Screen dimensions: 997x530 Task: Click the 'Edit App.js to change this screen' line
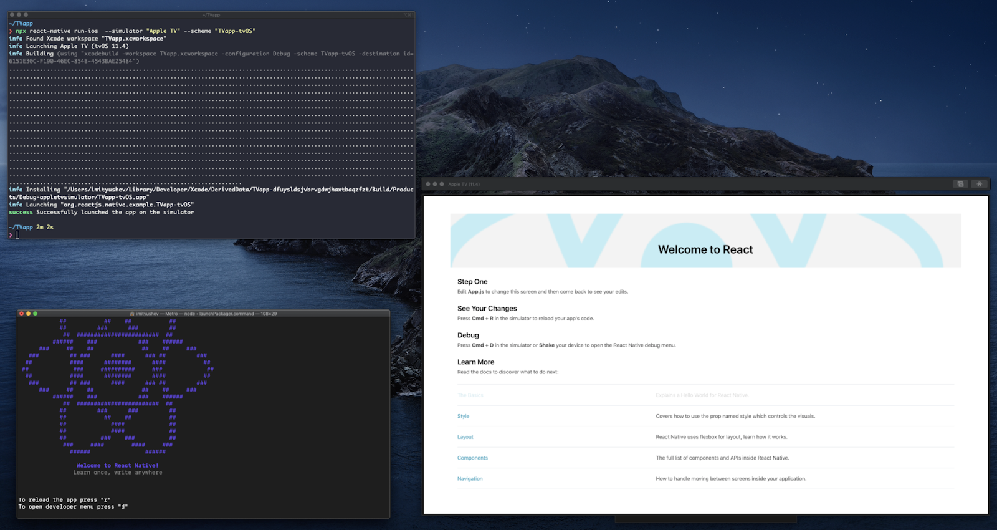click(542, 292)
